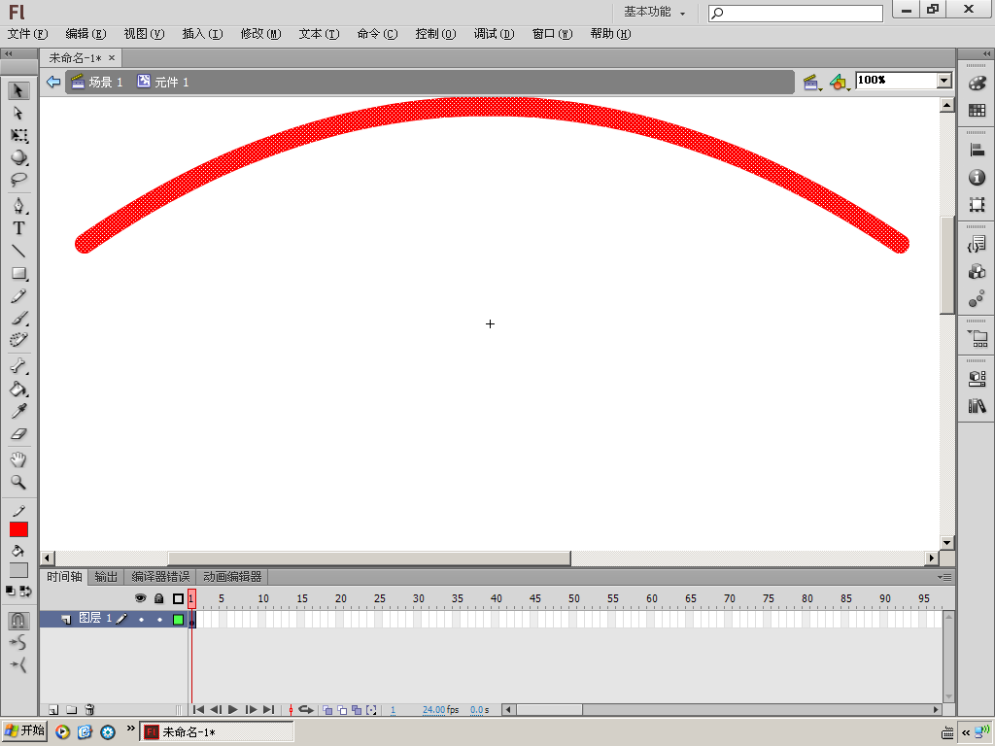Open the Project panel icon
This screenshot has height=746, width=995.
click(977, 339)
